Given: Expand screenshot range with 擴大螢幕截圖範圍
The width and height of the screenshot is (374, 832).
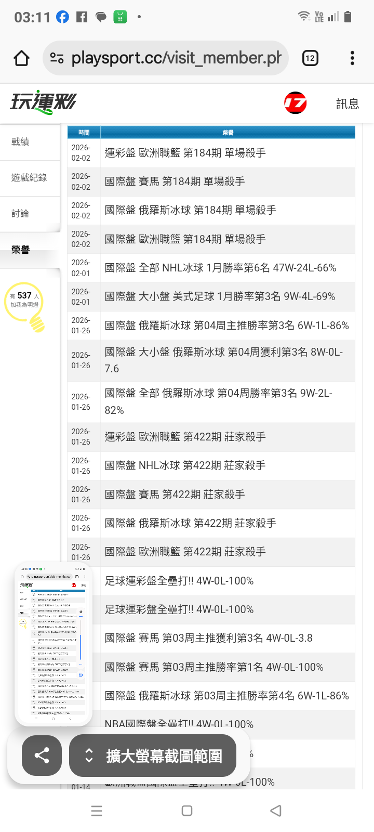Looking at the screenshot, I should click(x=153, y=755).
